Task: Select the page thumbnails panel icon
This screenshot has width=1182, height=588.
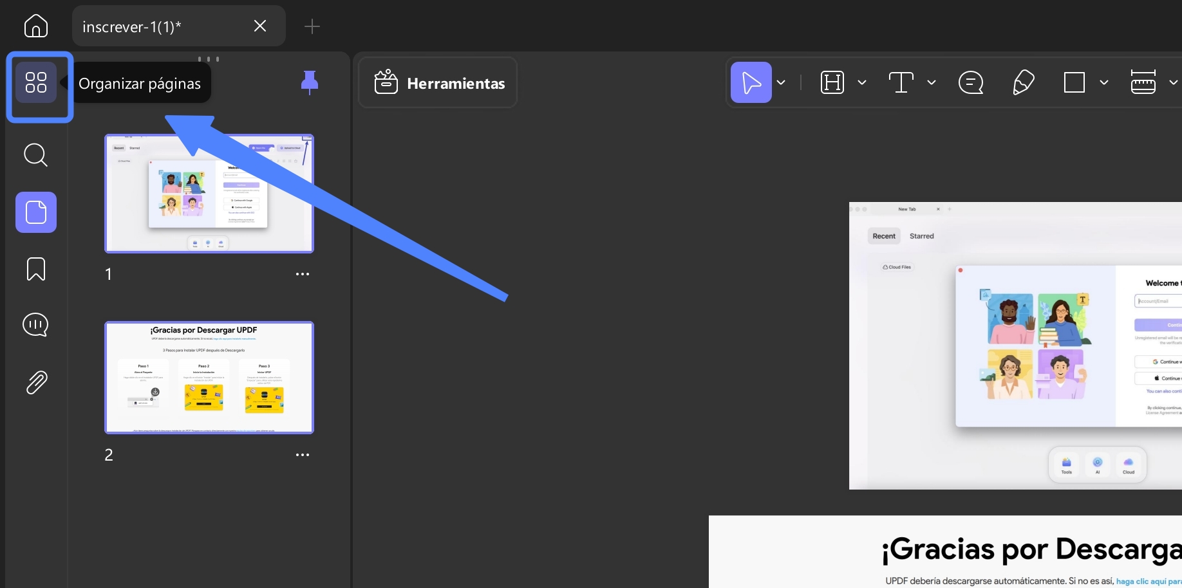Action: coord(36,212)
